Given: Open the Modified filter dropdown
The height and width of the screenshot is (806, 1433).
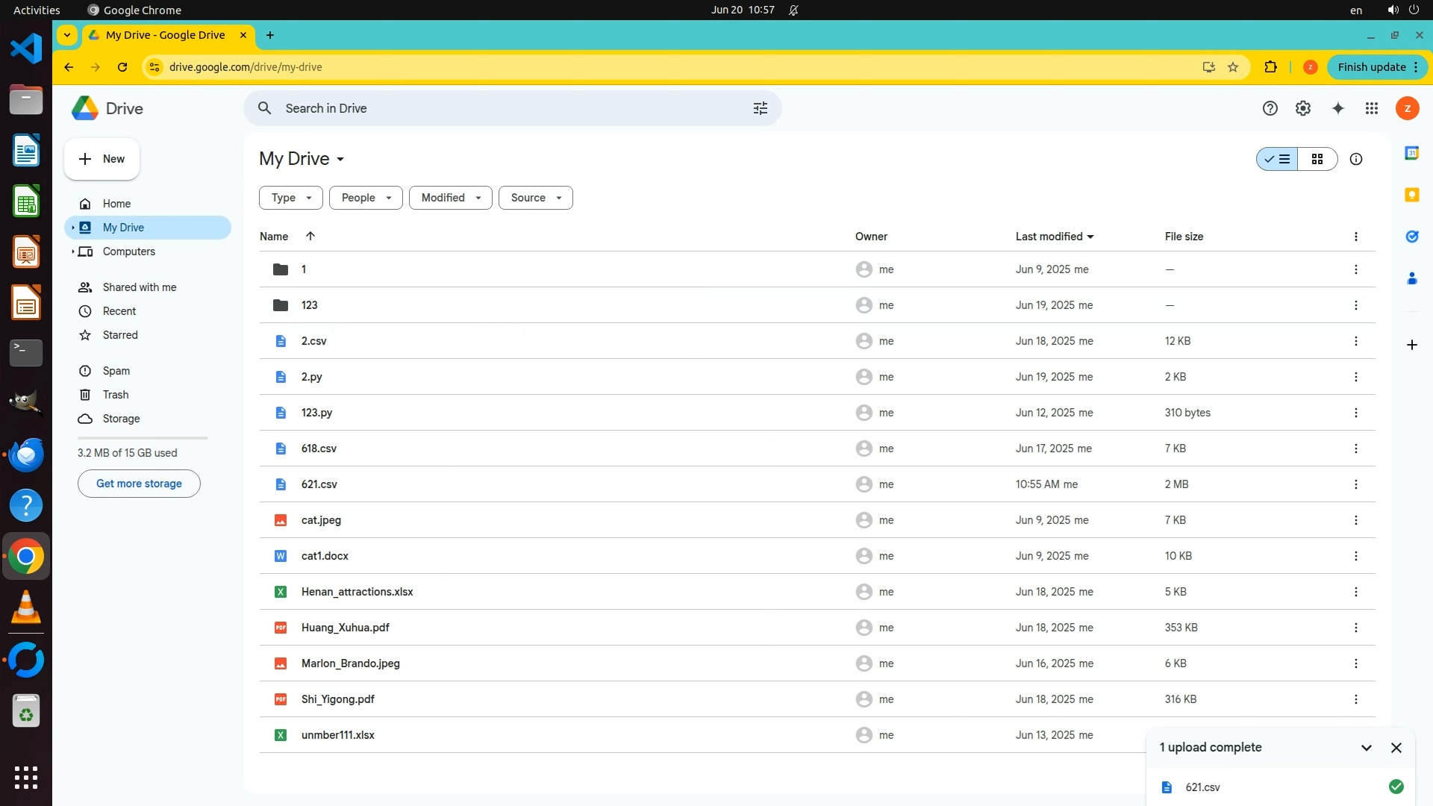Looking at the screenshot, I should pyautogui.click(x=450, y=198).
